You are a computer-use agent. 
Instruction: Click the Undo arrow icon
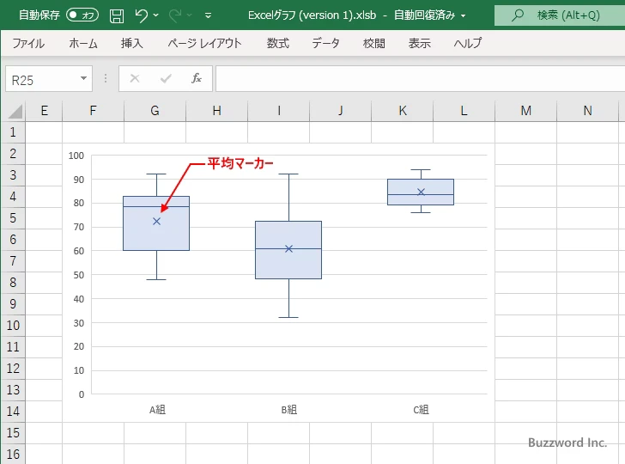(142, 15)
